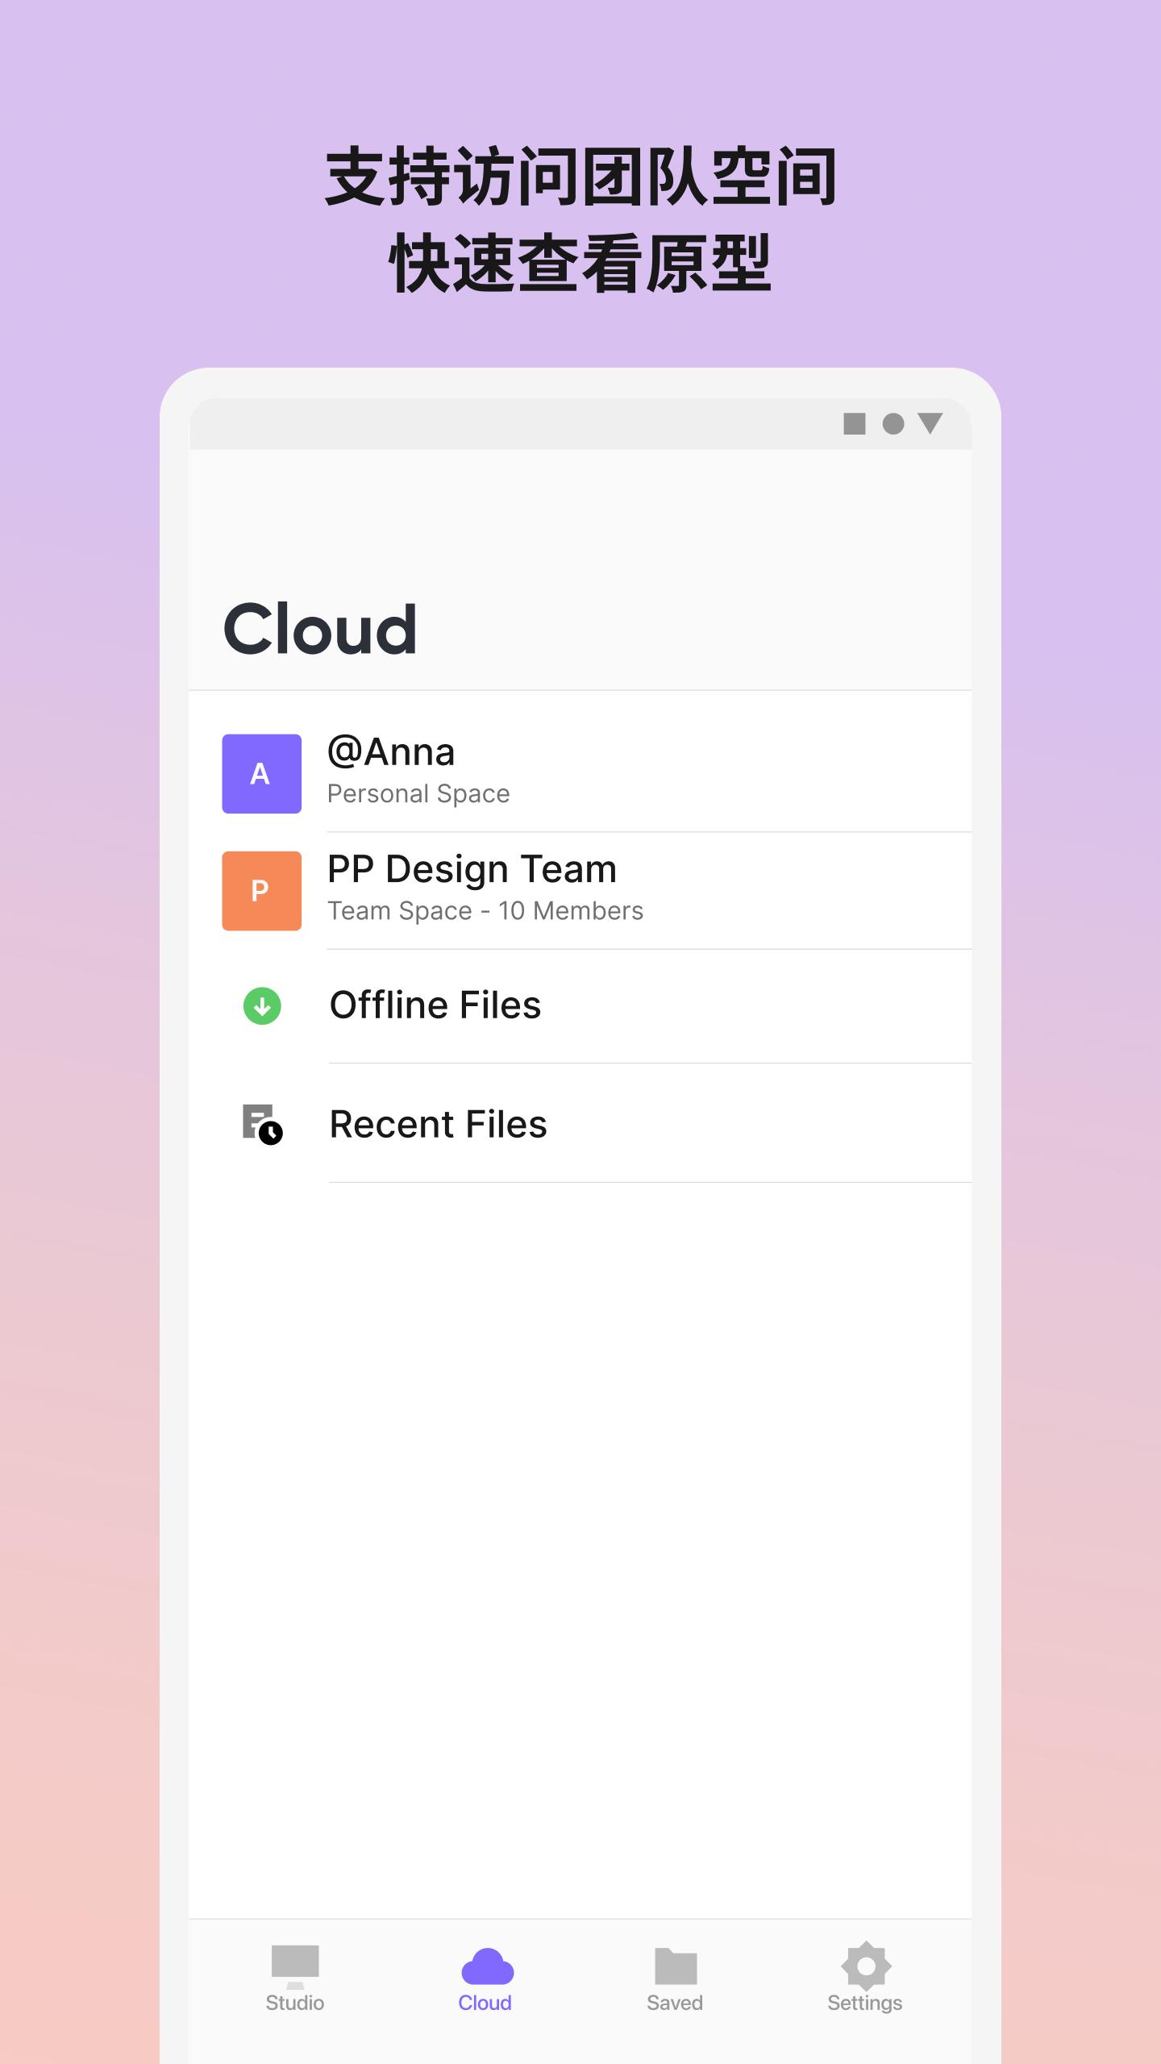Open the Saved folder icon
The width and height of the screenshot is (1161, 2064).
(x=676, y=1966)
